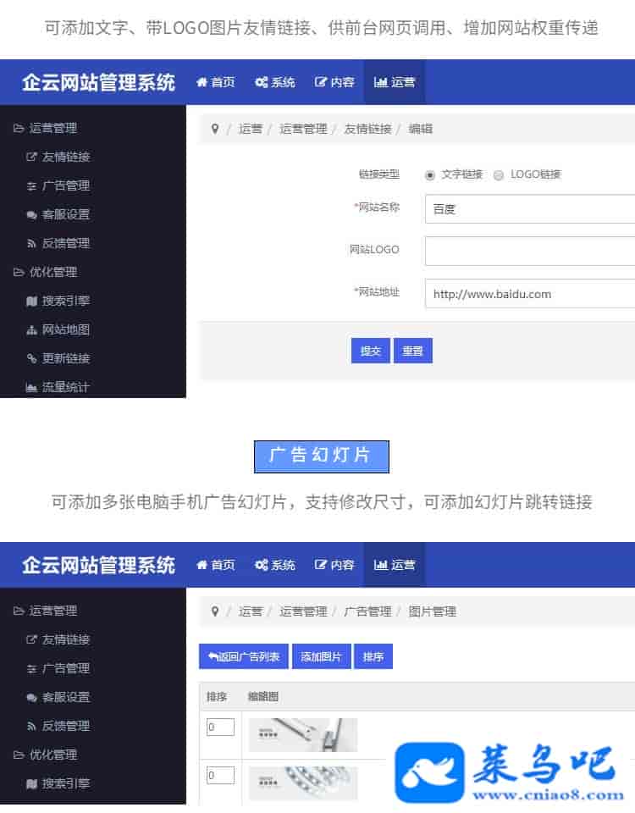The image size is (635, 813).
Task: Click sort-order box in first thumbnail row
Action: pos(220,727)
